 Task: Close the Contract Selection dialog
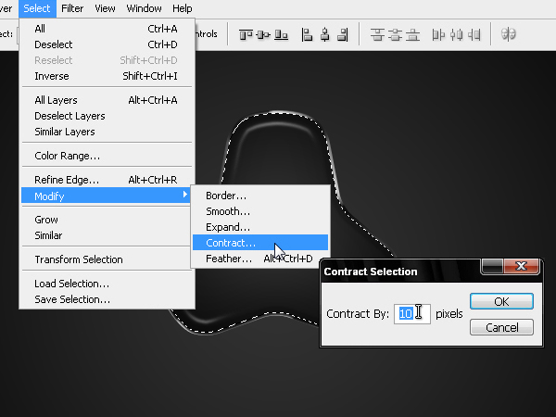point(521,266)
